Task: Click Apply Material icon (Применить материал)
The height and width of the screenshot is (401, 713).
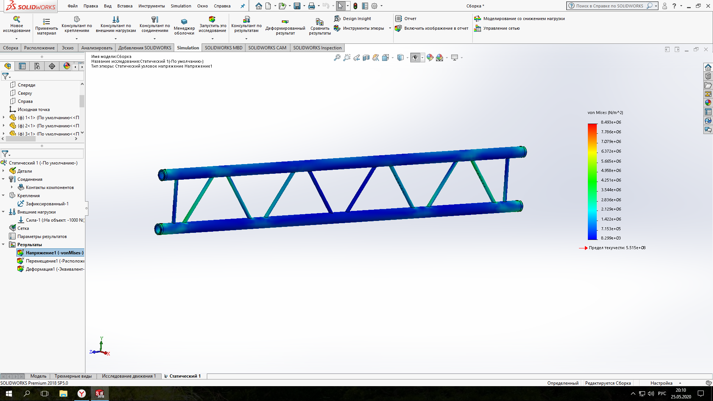Action: click(46, 22)
